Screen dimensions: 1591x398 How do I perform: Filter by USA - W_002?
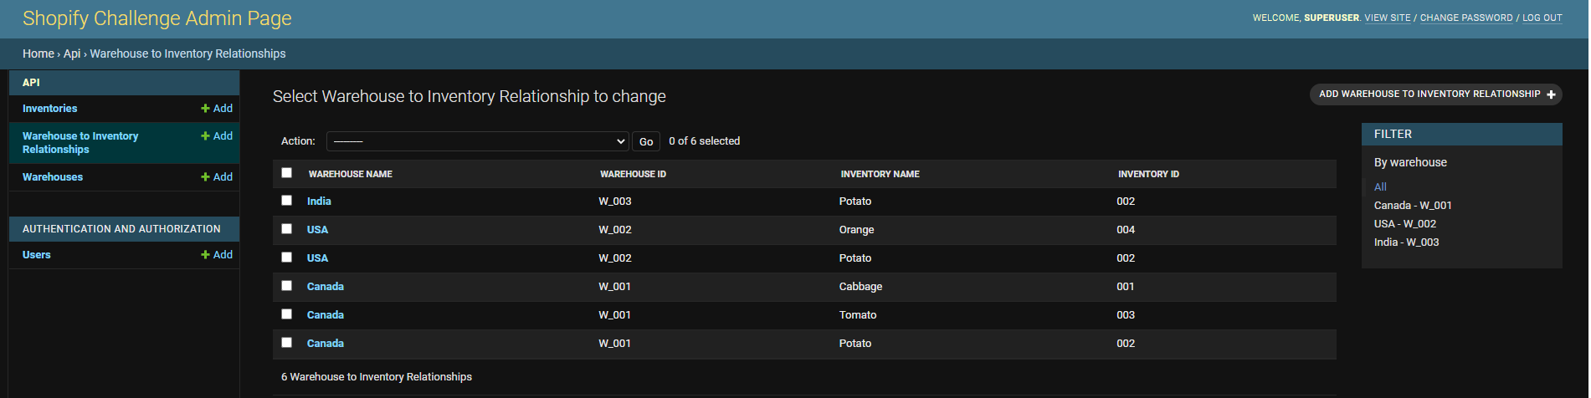coord(1405,224)
